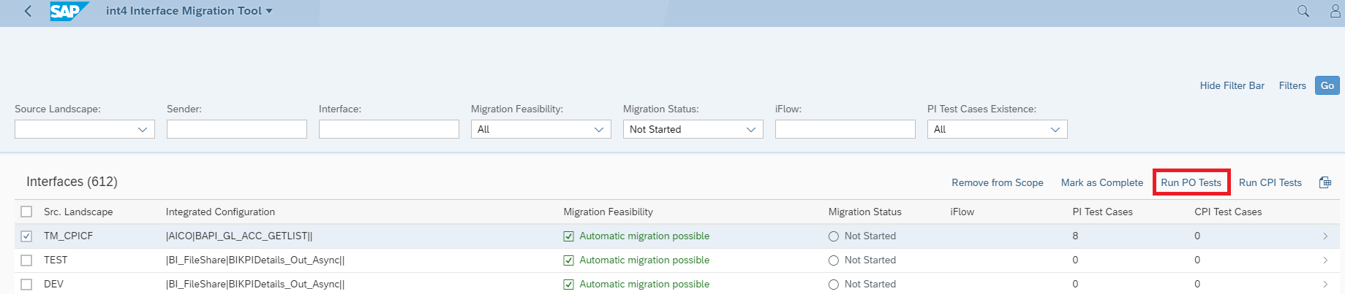
Task: Open the int4 Interface Migration Tool menu
Action: point(189,11)
